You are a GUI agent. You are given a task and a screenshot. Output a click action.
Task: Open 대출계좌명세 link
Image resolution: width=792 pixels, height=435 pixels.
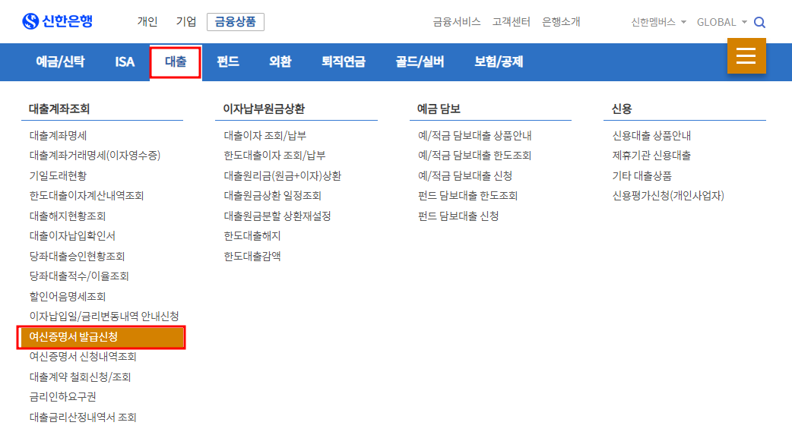(x=58, y=135)
